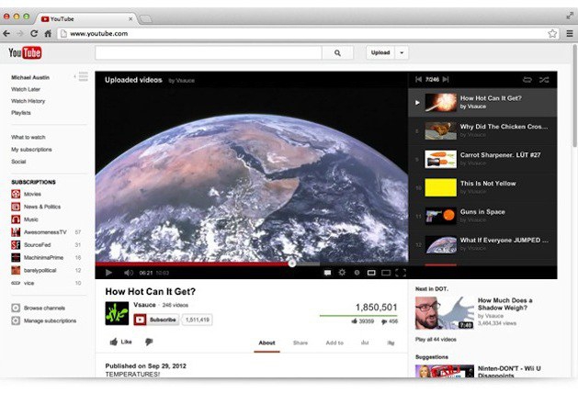Select Carrot Sharpener LÜT #27 video
578x393 pixels.
483,159
